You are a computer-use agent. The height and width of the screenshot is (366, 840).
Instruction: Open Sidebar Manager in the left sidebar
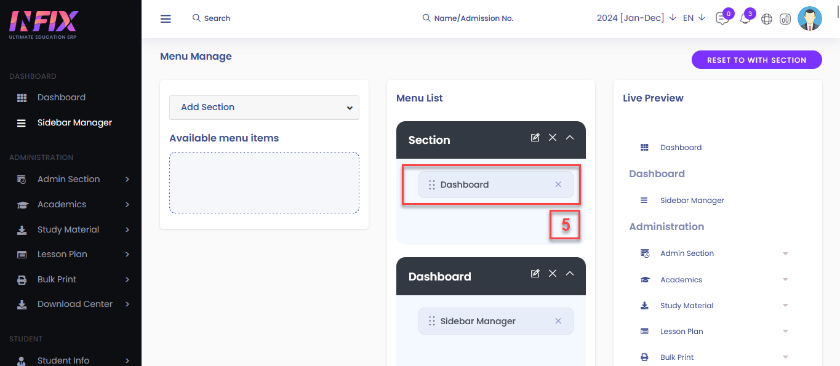point(74,122)
